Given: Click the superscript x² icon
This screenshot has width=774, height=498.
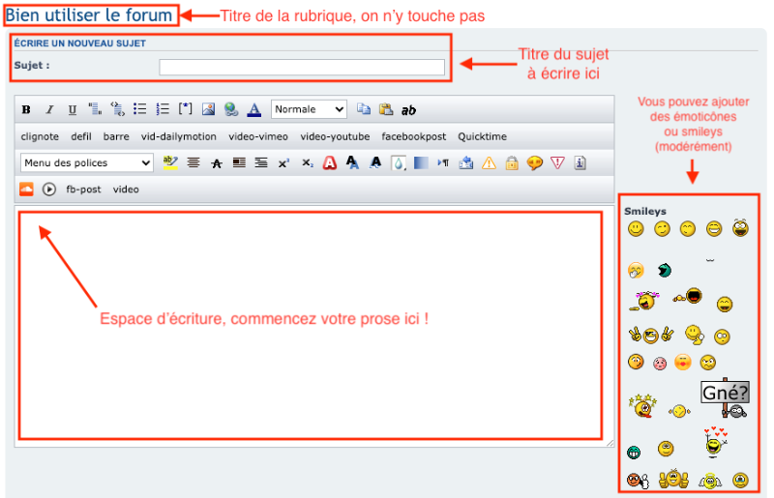Looking at the screenshot, I should click(x=283, y=163).
